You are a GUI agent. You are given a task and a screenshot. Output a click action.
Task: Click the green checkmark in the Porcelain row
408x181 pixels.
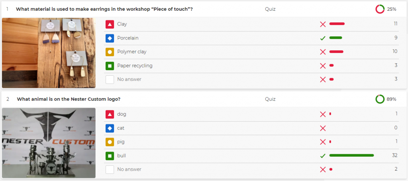click(x=323, y=38)
